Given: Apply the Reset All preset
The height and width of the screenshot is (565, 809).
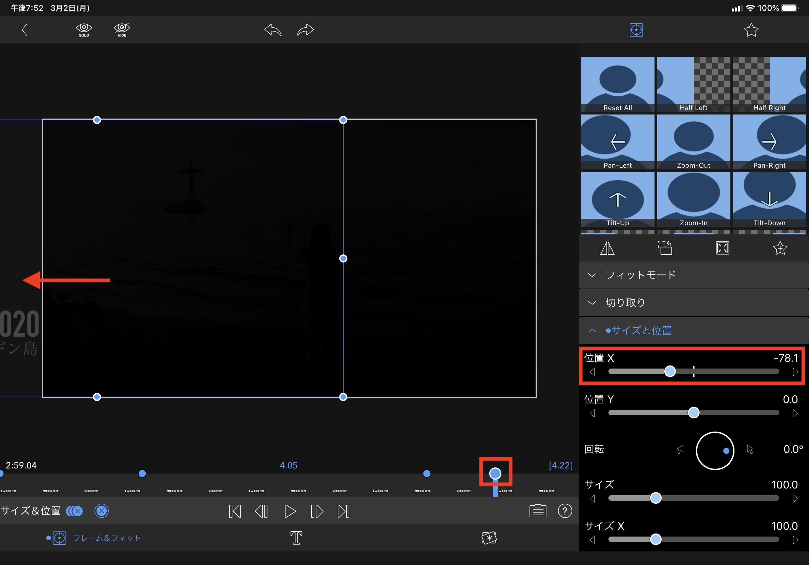Looking at the screenshot, I should 617,85.
